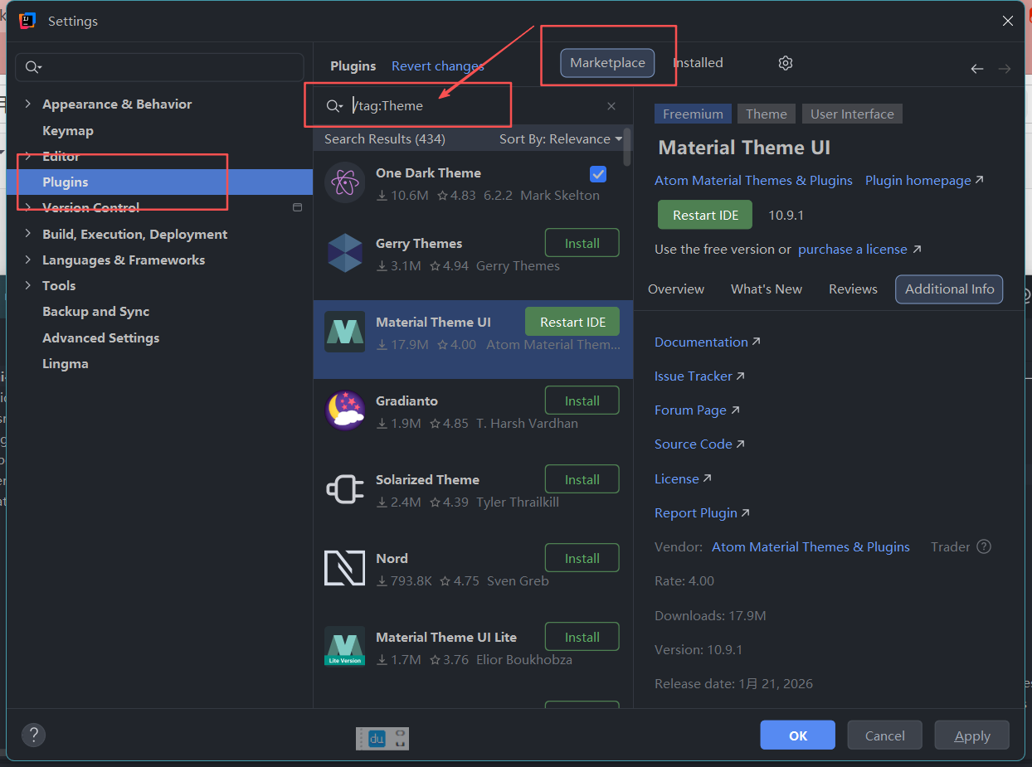Install Material Theme UI Lite
1032x767 pixels.
[582, 637]
